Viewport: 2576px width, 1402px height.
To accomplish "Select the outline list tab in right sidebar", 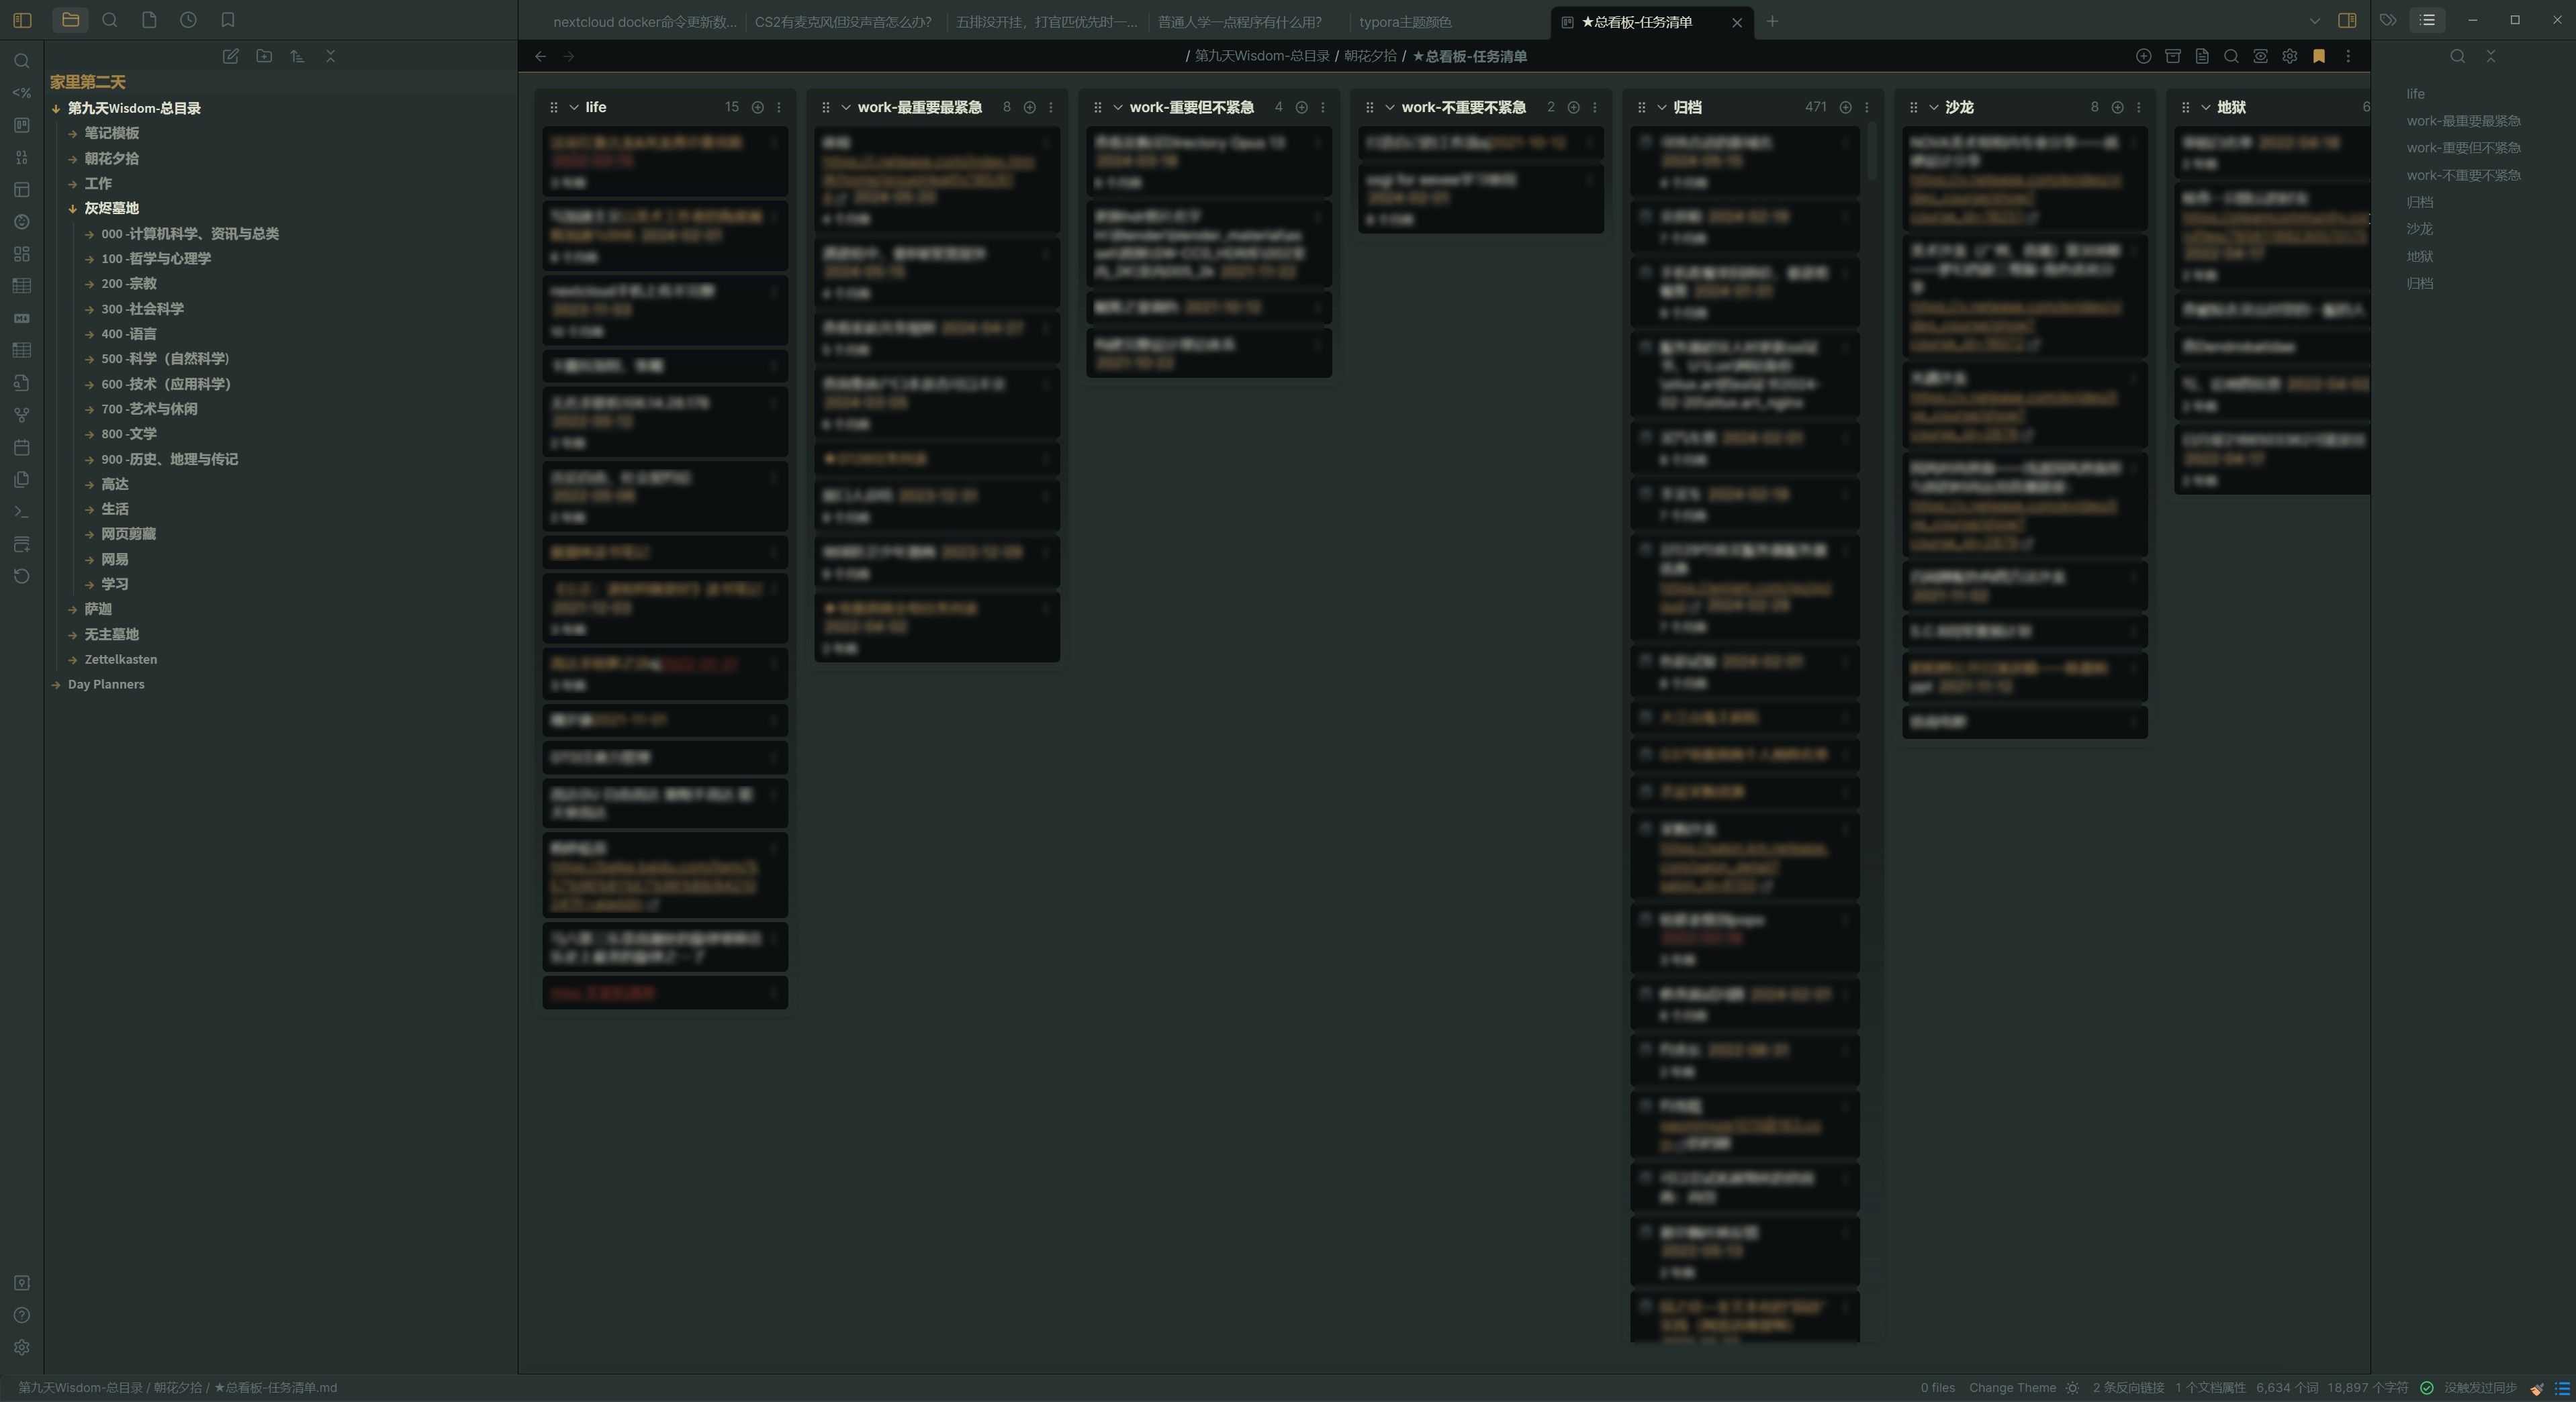I will pos(2427,20).
